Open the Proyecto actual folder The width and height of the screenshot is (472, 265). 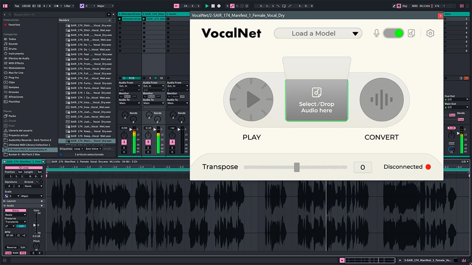pos(18,135)
